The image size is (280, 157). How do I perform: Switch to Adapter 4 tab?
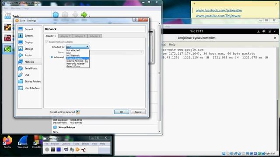point(94,36)
